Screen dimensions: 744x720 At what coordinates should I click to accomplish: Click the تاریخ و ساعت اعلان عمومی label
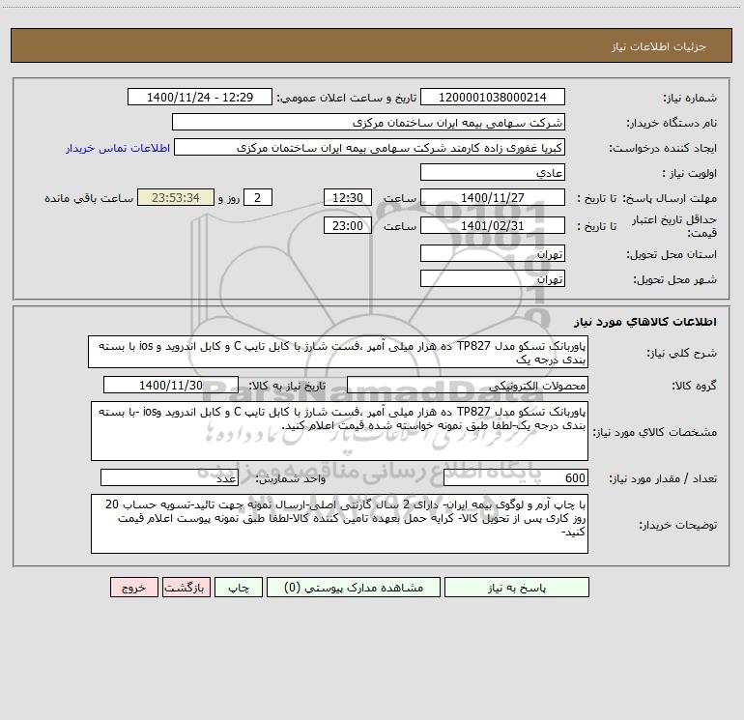347,99
